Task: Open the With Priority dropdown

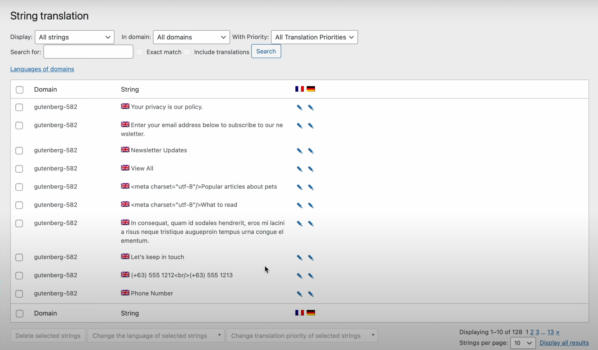Action: tap(314, 37)
